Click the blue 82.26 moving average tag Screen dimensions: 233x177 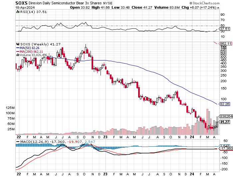225,104
